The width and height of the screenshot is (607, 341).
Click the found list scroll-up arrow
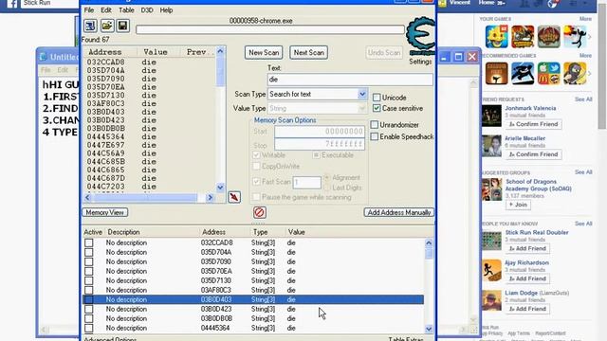pyautogui.click(x=220, y=51)
